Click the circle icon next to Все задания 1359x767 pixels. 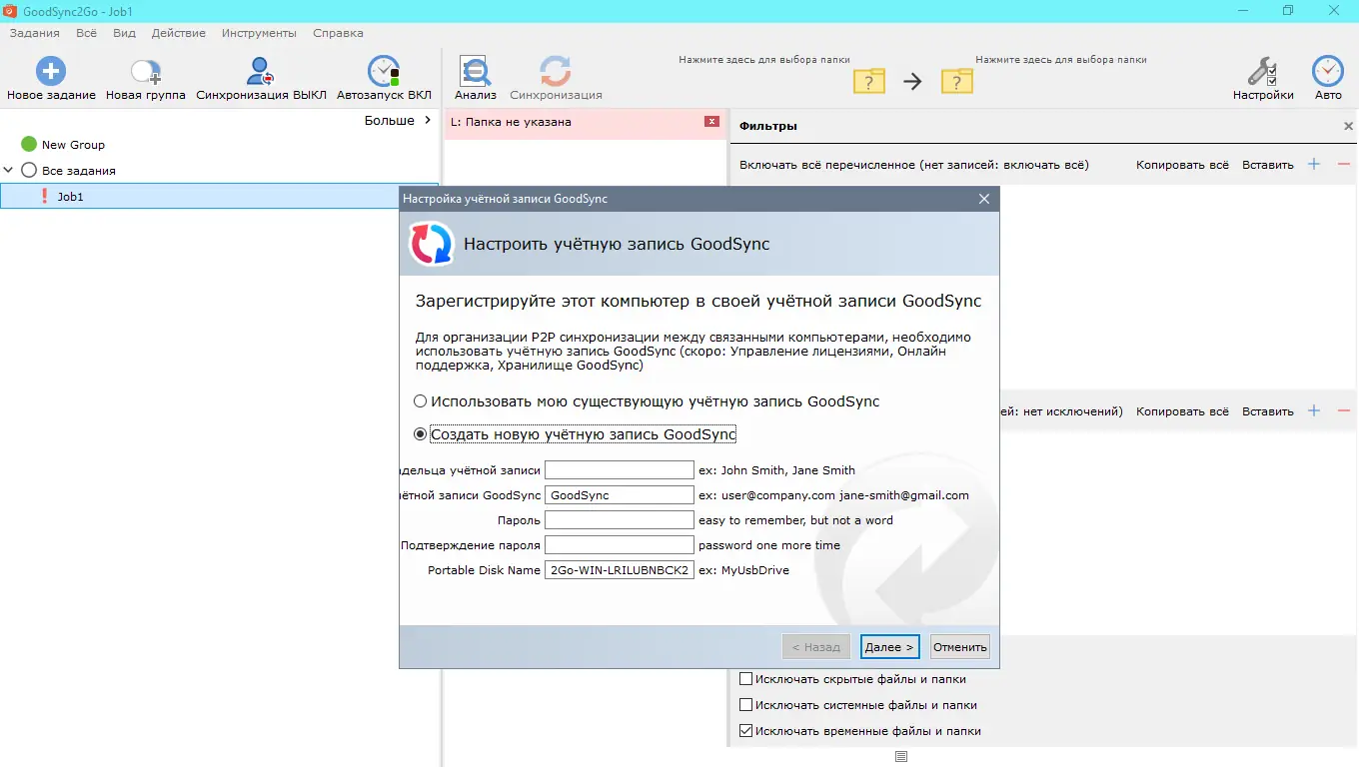point(29,171)
